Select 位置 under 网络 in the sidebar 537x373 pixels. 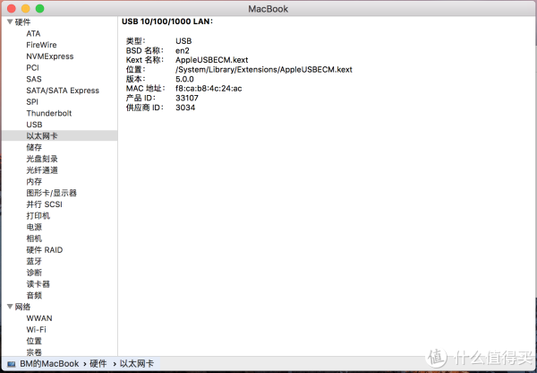[x=34, y=341]
